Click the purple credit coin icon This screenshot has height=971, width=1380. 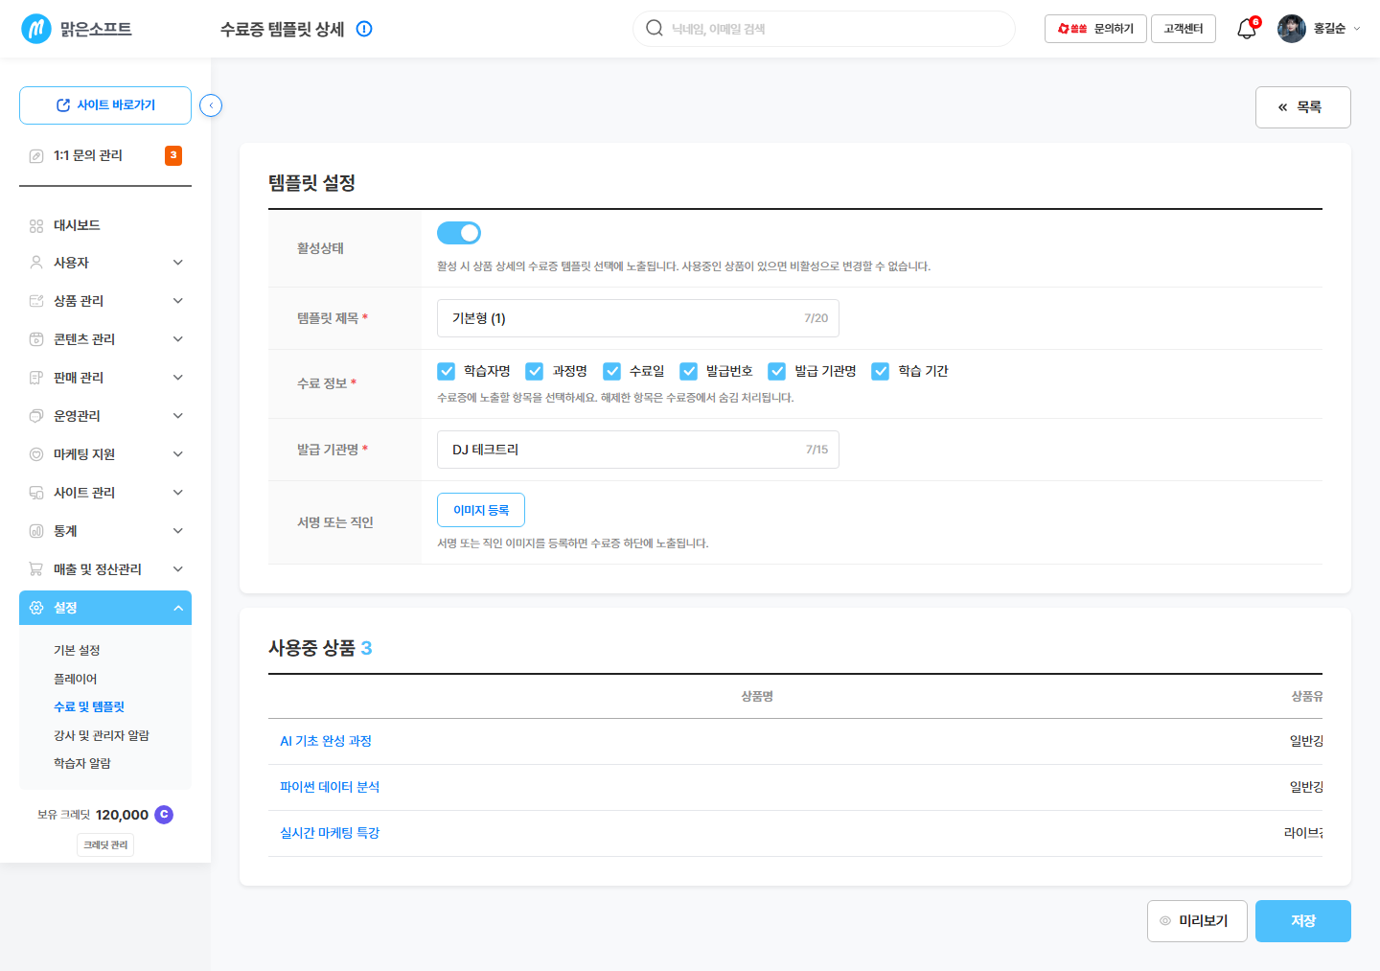(164, 815)
